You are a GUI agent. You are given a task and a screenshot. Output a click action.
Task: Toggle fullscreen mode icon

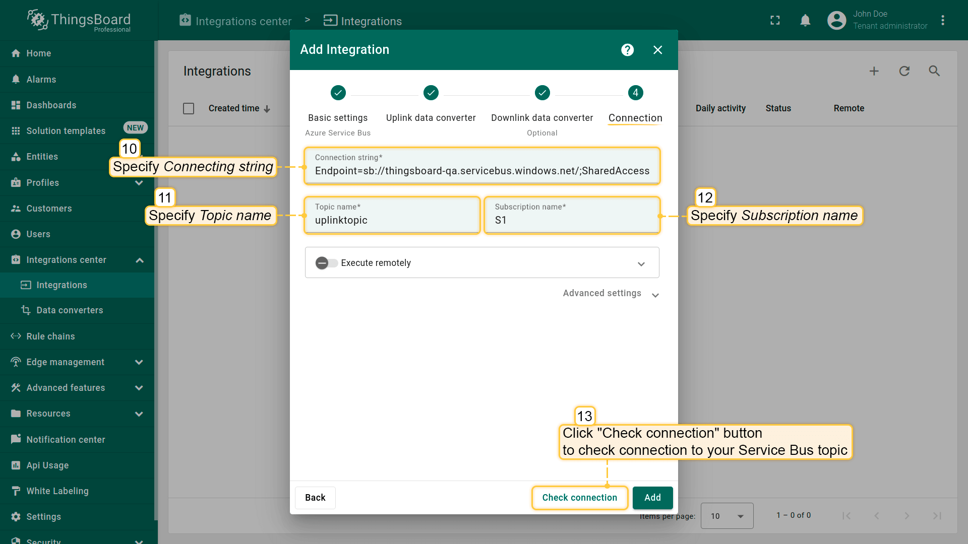pyautogui.click(x=775, y=20)
